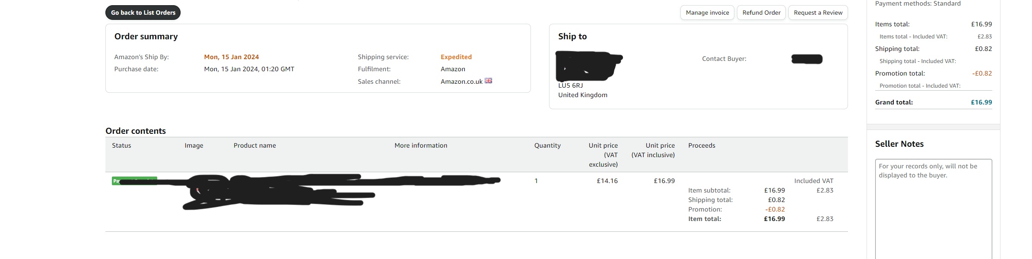Click the More information column header

click(421, 145)
